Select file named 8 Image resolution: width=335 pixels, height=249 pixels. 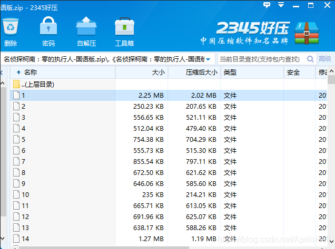click(x=23, y=172)
